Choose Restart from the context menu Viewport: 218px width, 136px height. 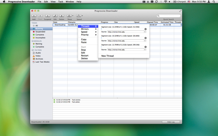pos(84,56)
